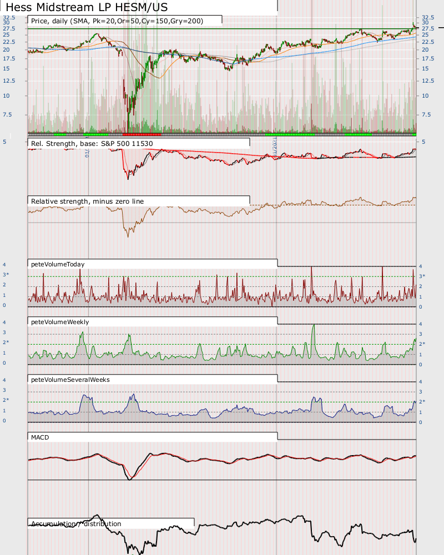
Task: Click the Hess Midstream LP HESM/US chart title
Action: [87, 7]
